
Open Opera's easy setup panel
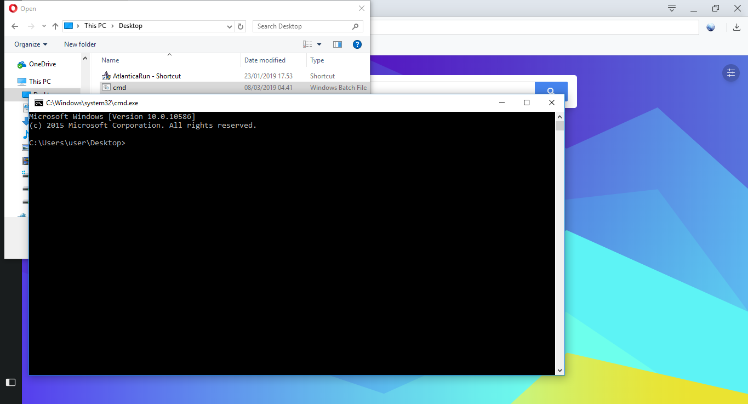pyautogui.click(x=731, y=72)
